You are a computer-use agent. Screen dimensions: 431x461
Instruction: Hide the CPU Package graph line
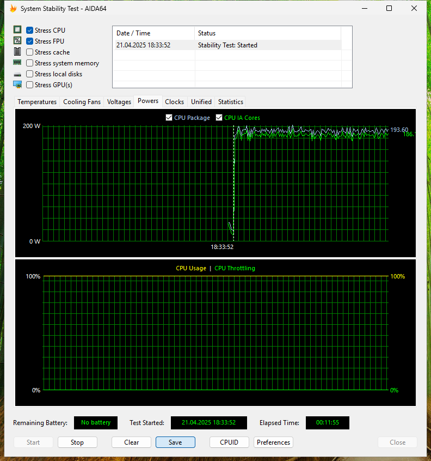click(x=169, y=118)
